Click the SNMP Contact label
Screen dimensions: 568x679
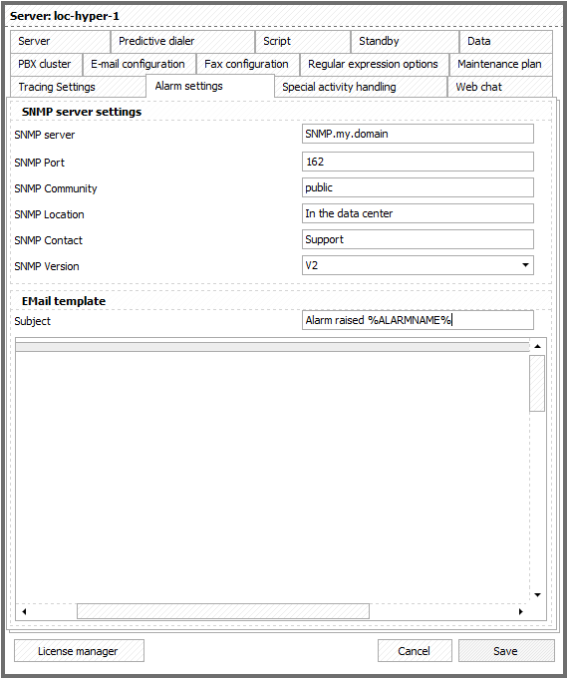click(x=49, y=240)
